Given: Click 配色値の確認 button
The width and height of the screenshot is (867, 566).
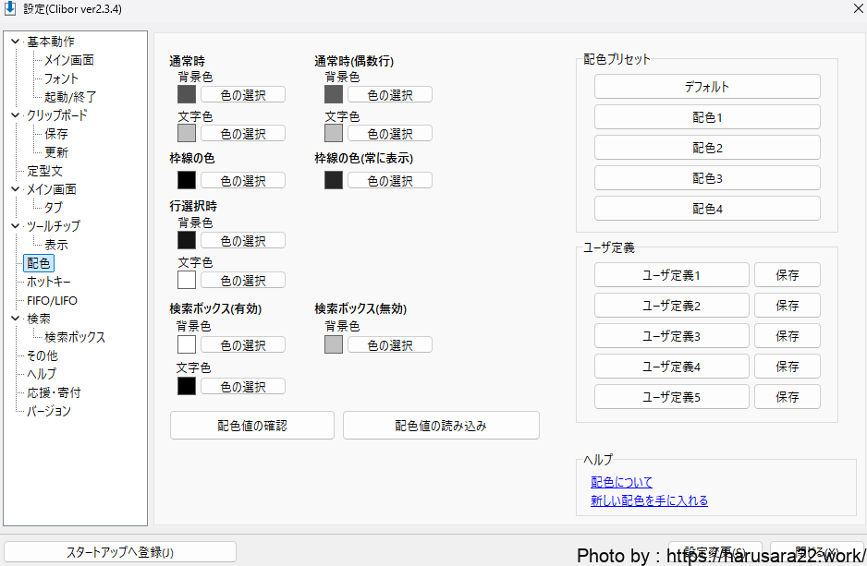Looking at the screenshot, I should click(x=252, y=426).
